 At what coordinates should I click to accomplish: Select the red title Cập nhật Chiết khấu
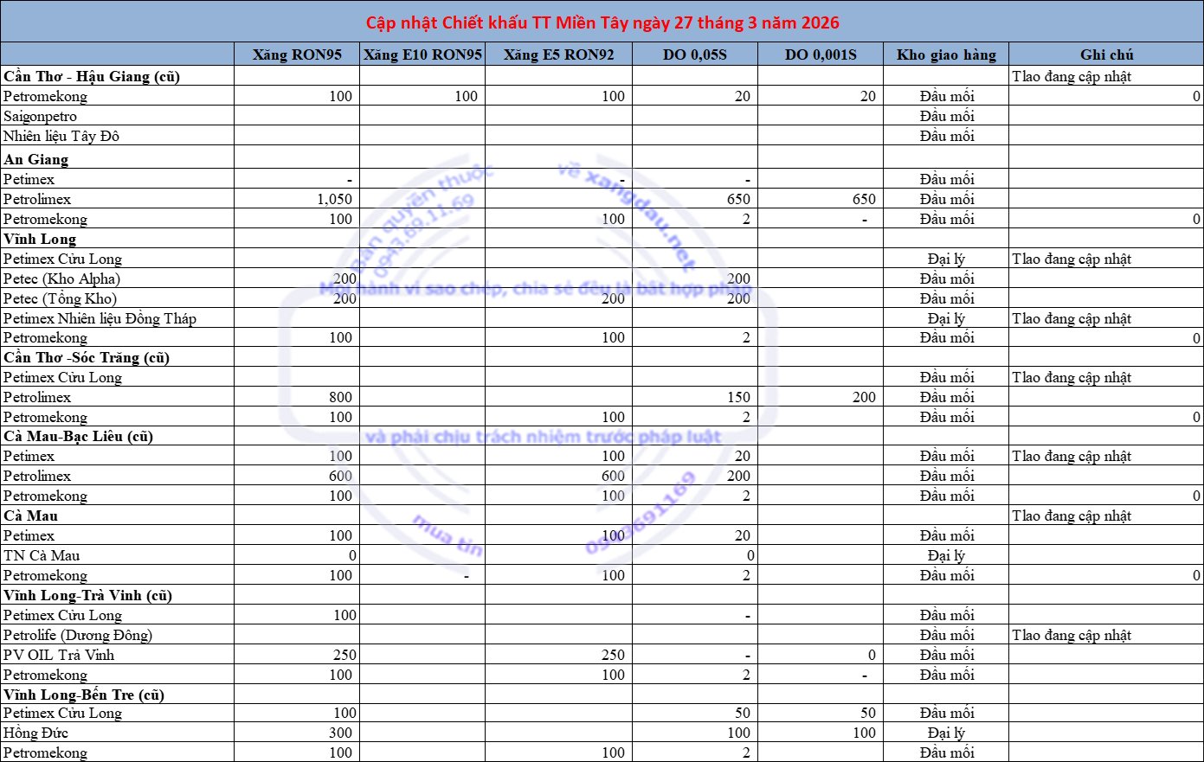click(x=602, y=22)
